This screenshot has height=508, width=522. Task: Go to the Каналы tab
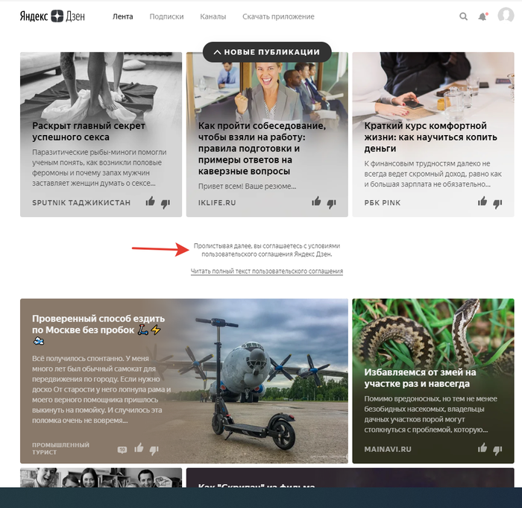pos(213,16)
